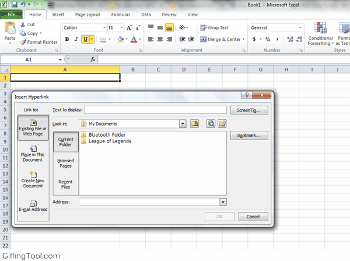Select the Browsed Pages button
The width and height of the screenshot is (350, 261).
pos(65,163)
